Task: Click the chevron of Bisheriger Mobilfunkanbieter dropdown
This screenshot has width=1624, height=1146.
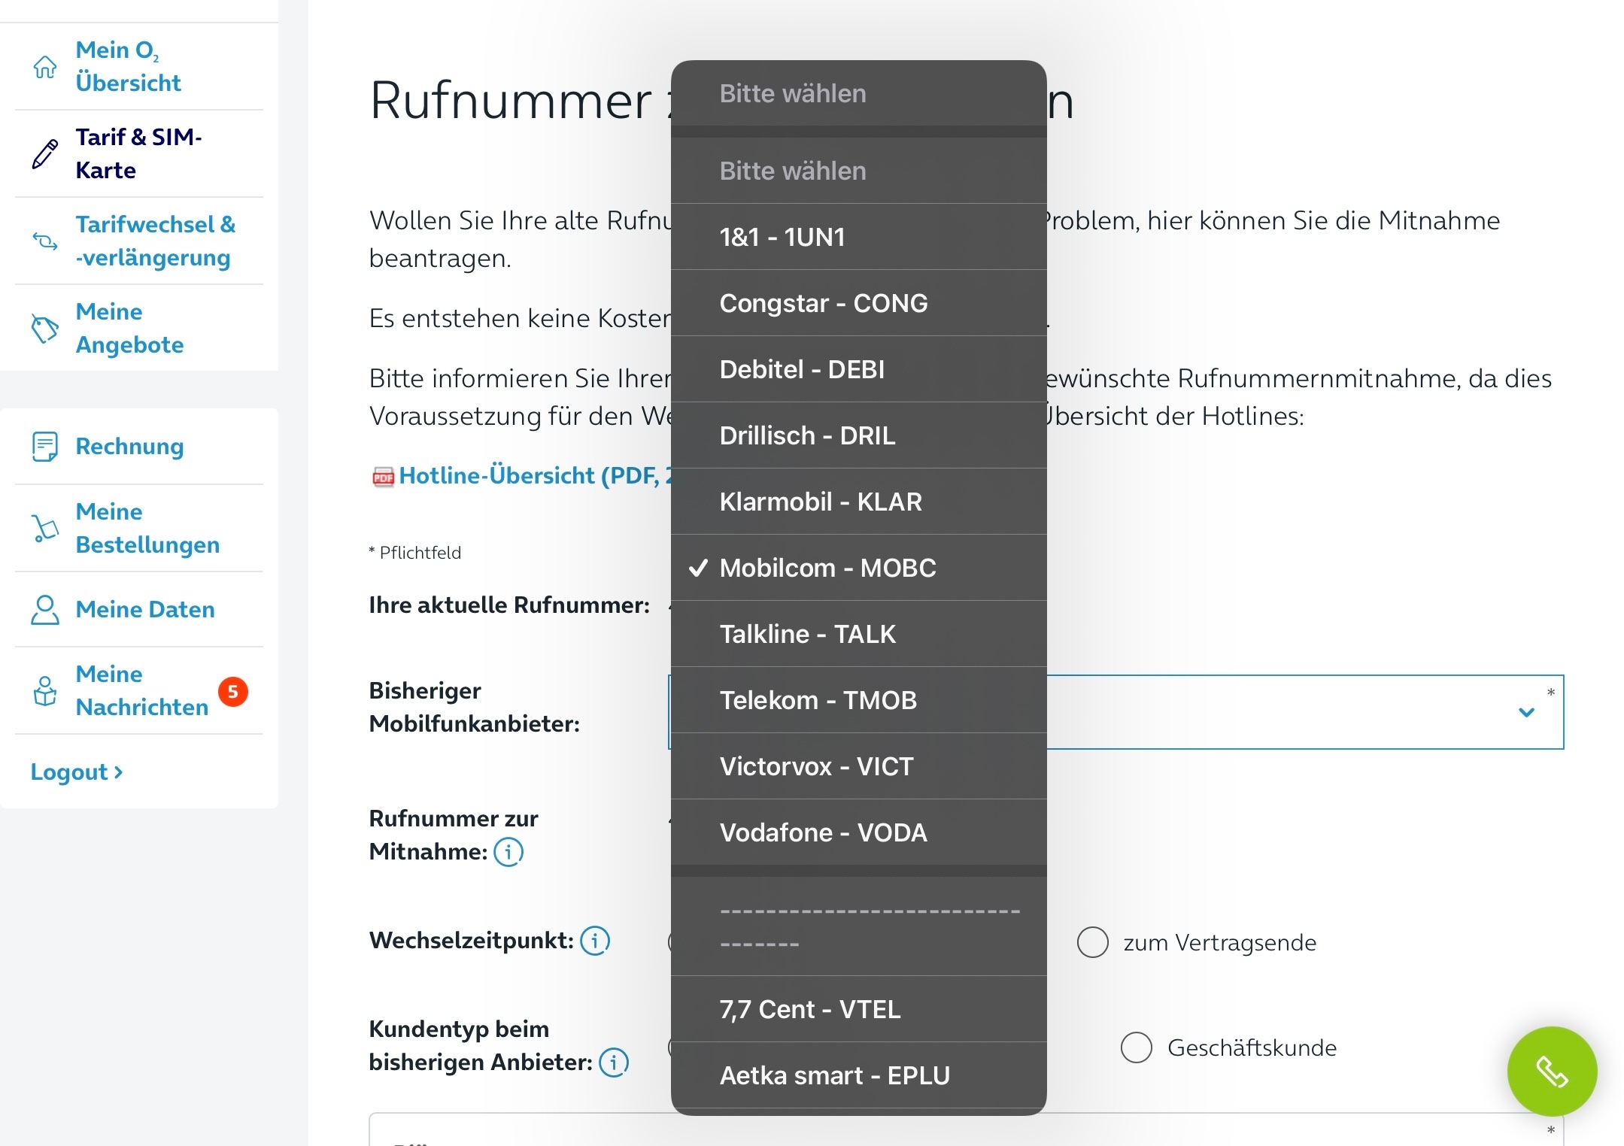Action: [x=1526, y=712]
